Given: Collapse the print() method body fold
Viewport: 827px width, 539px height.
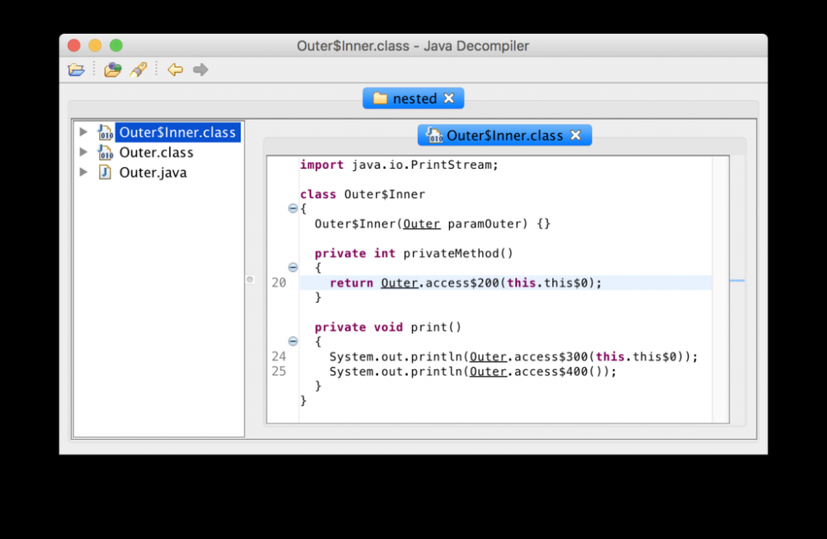Looking at the screenshot, I should [293, 341].
